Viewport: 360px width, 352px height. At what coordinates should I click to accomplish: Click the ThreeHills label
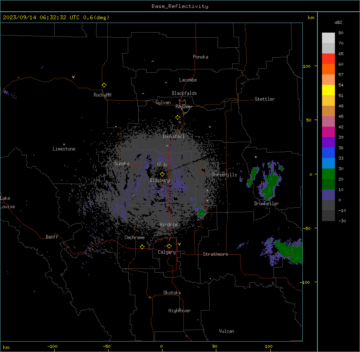pos(224,175)
